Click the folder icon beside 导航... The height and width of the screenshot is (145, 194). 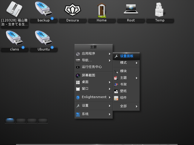[78, 60]
